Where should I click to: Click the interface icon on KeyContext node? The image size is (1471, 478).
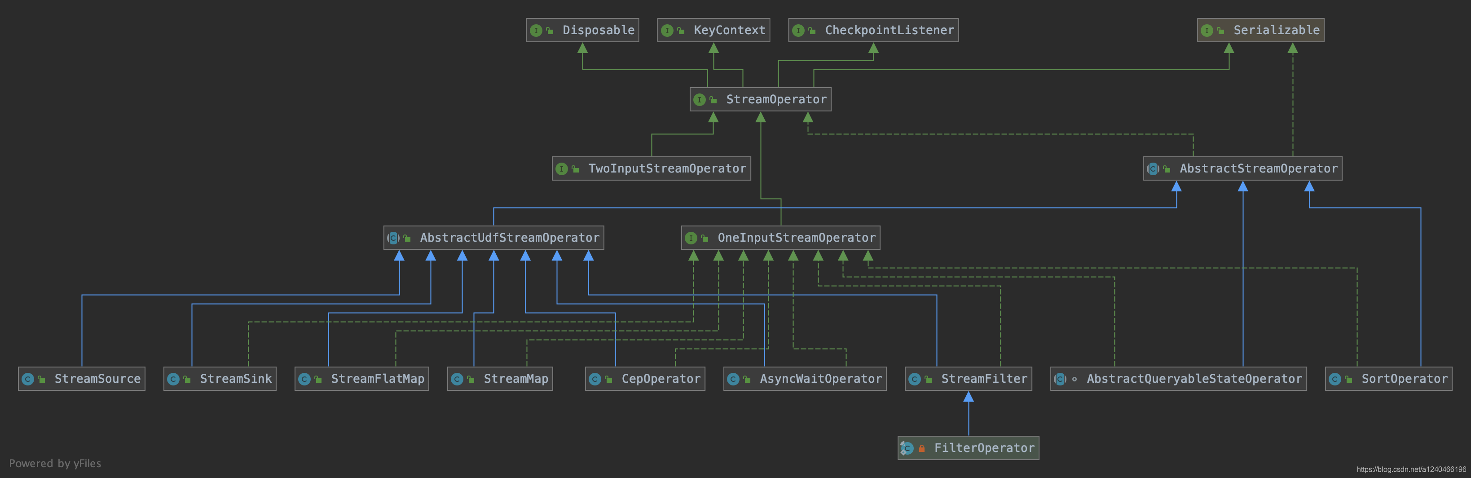coord(667,30)
